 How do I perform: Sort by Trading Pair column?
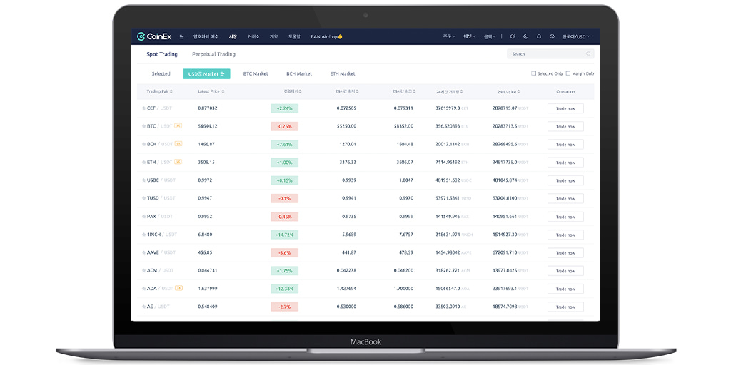[x=159, y=92]
